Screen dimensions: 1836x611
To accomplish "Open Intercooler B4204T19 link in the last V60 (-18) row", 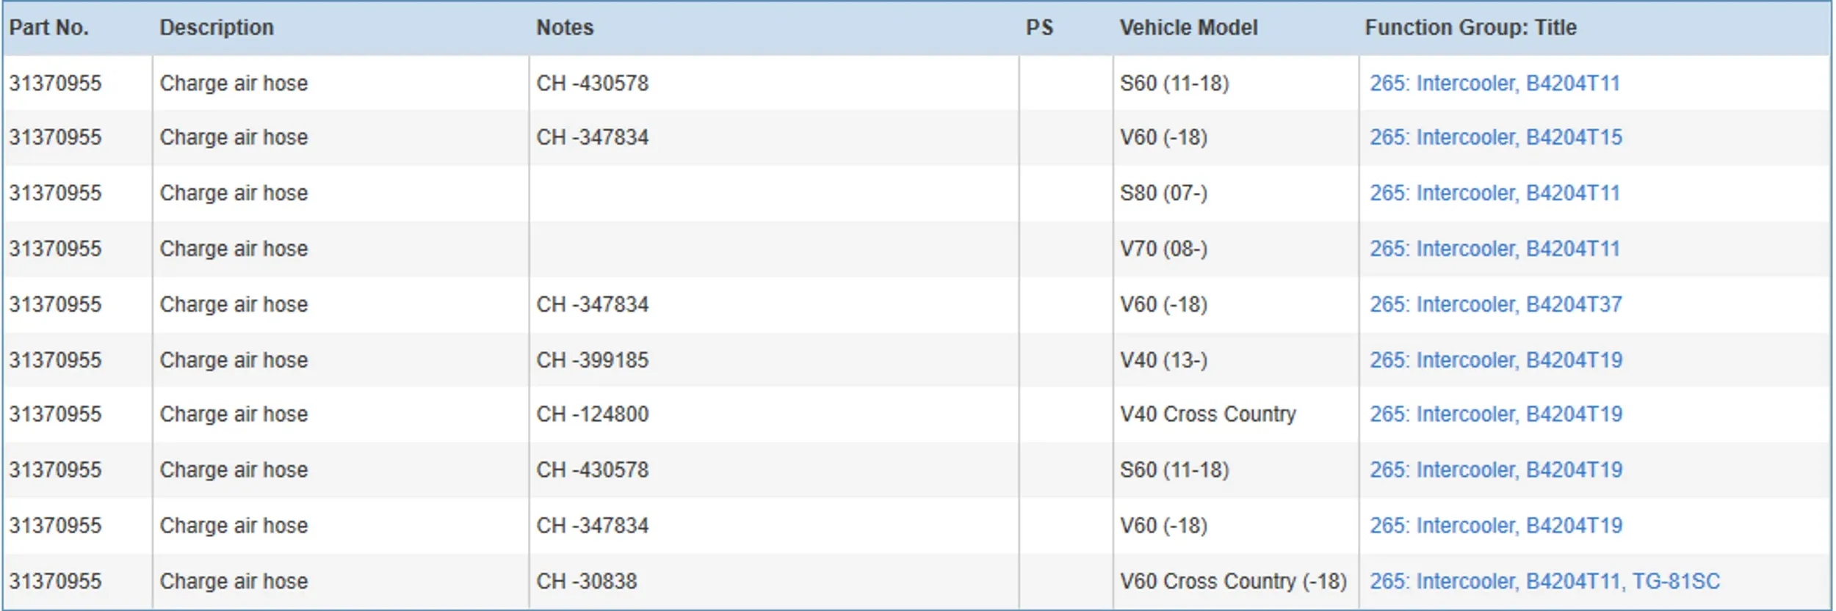I will coord(1495,526).
